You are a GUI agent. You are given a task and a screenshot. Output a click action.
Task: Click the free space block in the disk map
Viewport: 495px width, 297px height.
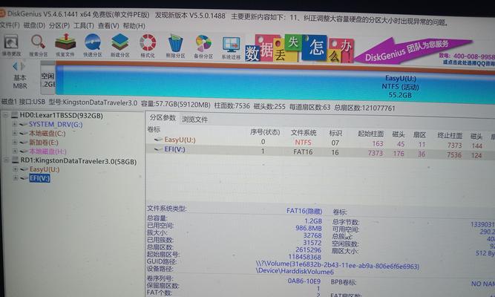pyautogui.click(x=48, y=79)
